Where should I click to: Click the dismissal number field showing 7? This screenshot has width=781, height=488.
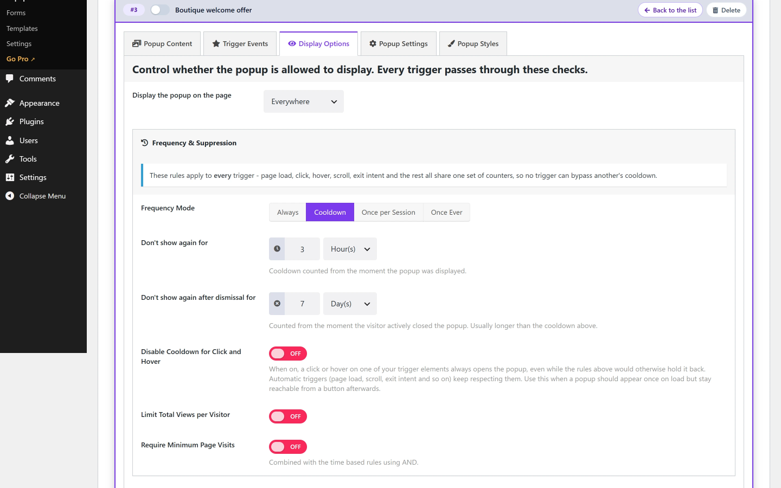click(302, 304)
